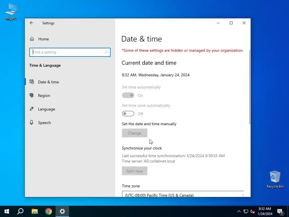Open the taskbar clock and calendar
289x217 pixels.
265,211
